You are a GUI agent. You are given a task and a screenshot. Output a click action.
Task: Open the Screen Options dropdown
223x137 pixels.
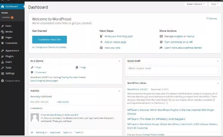[x=195, y=4]
